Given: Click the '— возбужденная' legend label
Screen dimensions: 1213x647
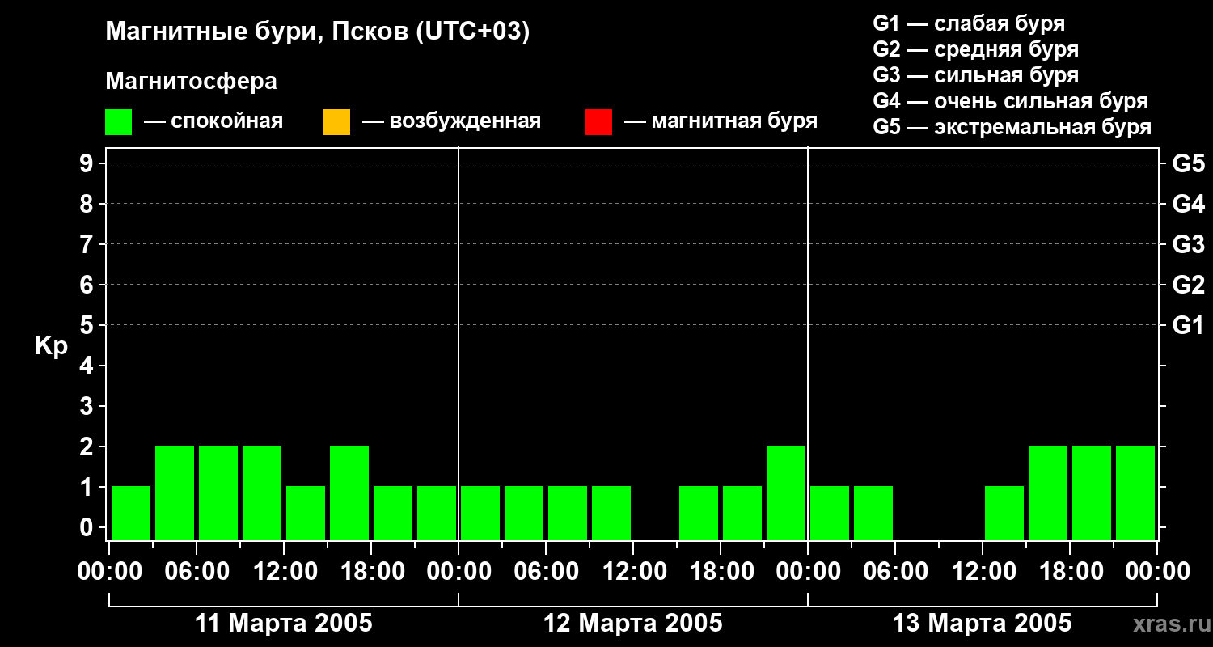Looking at the screenshot, I should [451, 121].
